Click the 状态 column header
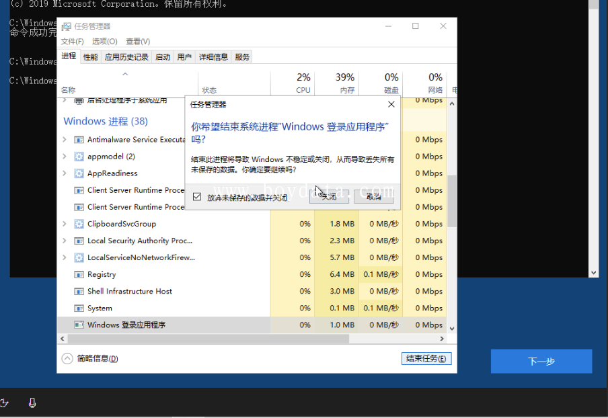Screen dimensions: 608x418 click(234, 84)
